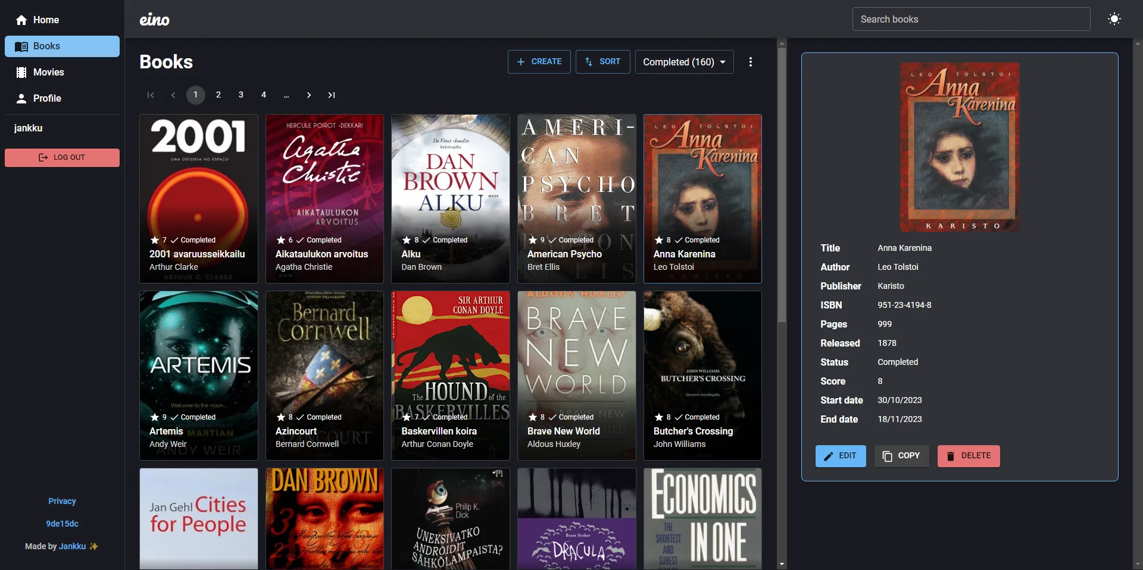Log out with the LOG OUT button

62,158
